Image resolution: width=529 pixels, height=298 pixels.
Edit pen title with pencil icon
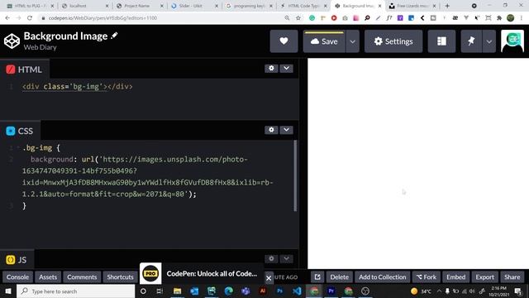click(114, 36)
